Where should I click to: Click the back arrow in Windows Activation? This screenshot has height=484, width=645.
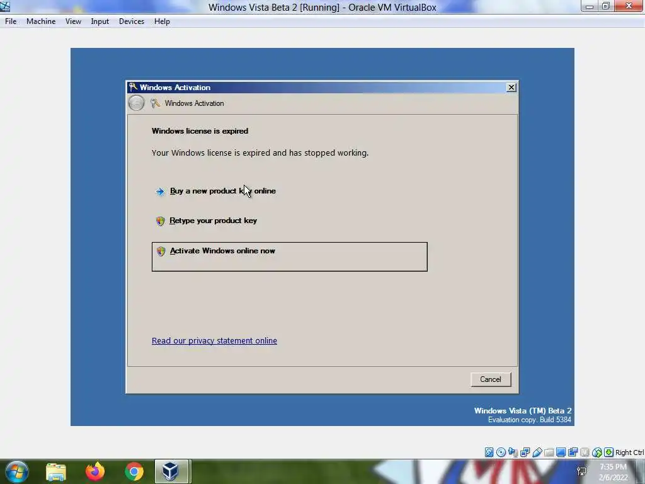pyautogui.click(x=136, y=103)
